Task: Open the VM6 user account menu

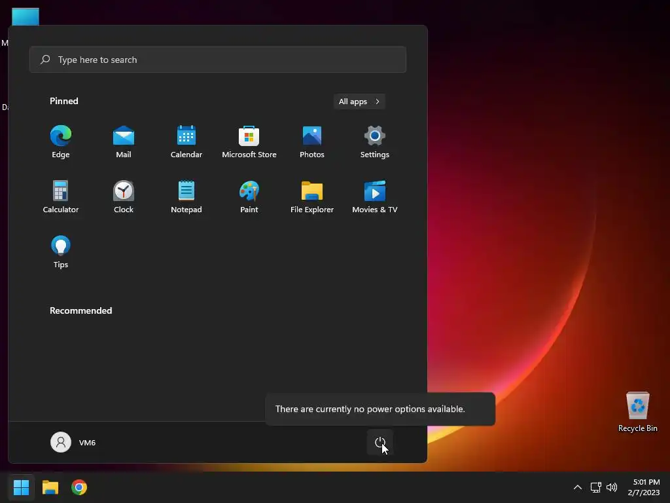Action: 73,442
